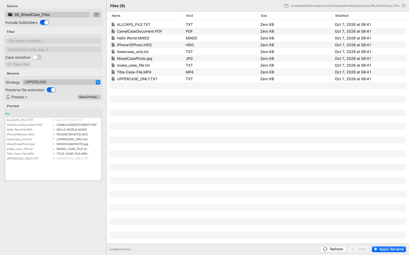This screenshot has height=255, width=409.
Task: Open source folder in Finder icon button
Action: pos(96,15)
